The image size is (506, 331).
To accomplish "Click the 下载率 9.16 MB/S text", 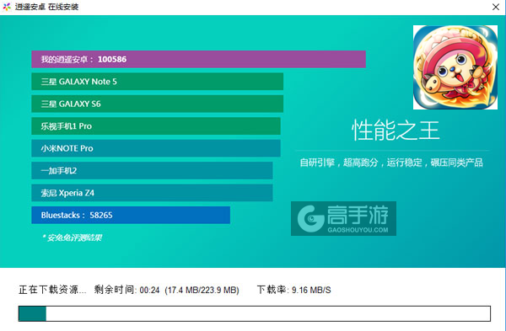I will (x=293, y=290).
